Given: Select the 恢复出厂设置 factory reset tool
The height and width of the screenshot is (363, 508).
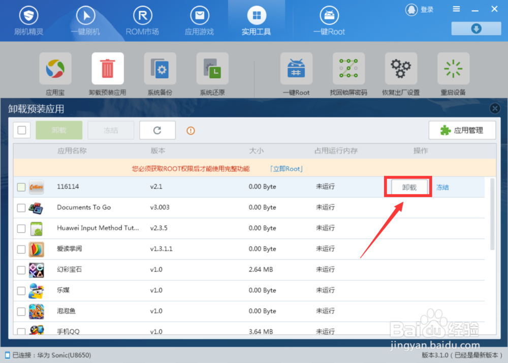Looking at the screenshot, I should tap(401, 69).
